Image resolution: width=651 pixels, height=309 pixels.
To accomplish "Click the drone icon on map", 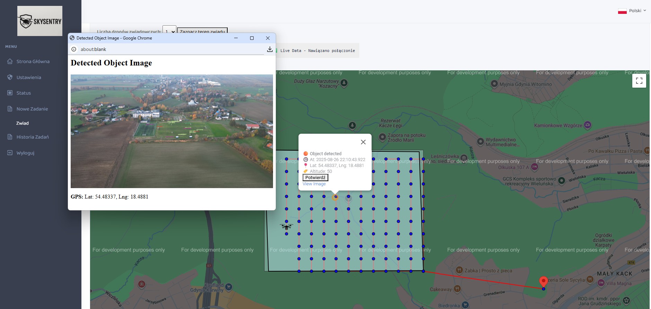I will [x=287, y=227].
